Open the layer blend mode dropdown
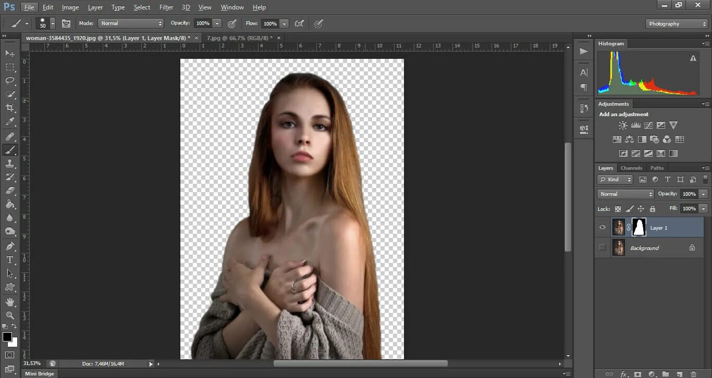Screen dimensions: 712x378 625,194
